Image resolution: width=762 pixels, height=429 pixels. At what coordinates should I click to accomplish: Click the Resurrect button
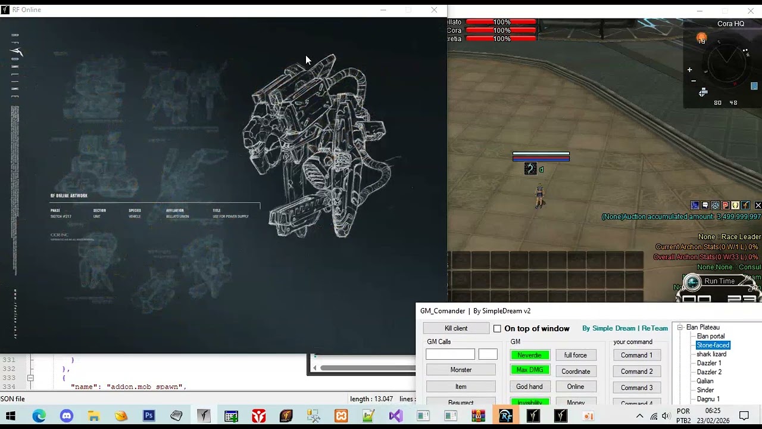tap(461, 402)
